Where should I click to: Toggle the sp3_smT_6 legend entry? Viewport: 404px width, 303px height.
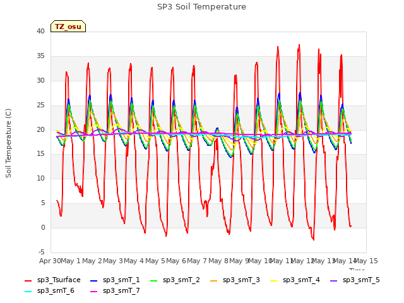(x=49, y=291)
